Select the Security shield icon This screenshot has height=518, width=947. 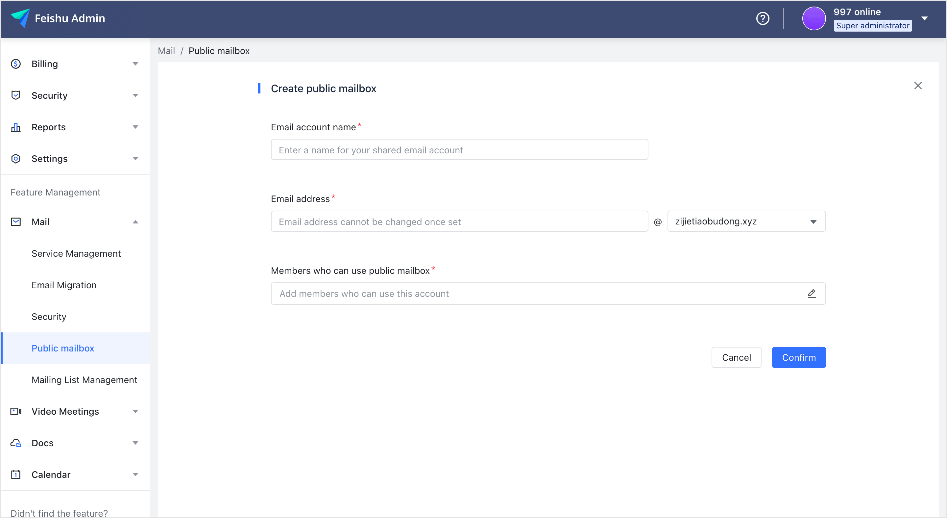(15, 95)
